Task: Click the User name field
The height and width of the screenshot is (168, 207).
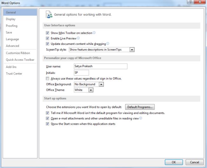Action: tap(100, 66)
